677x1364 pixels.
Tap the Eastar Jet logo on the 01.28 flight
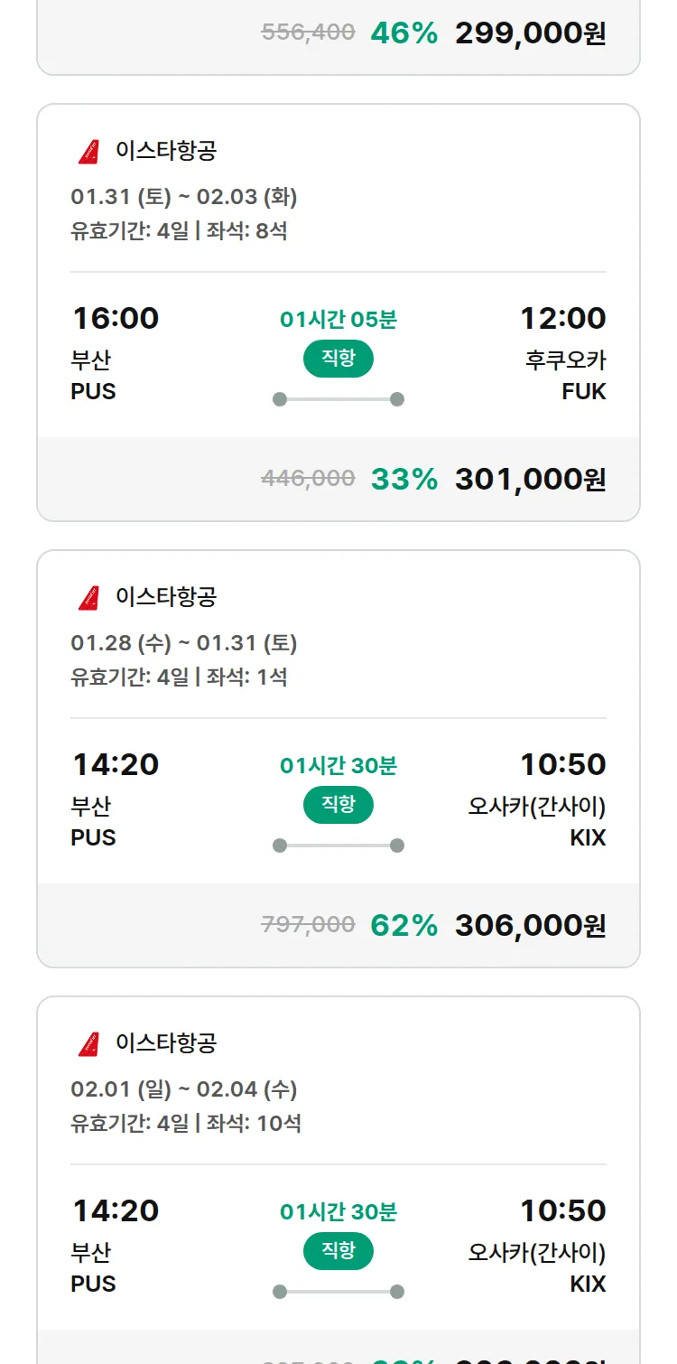tap(88, 597)
